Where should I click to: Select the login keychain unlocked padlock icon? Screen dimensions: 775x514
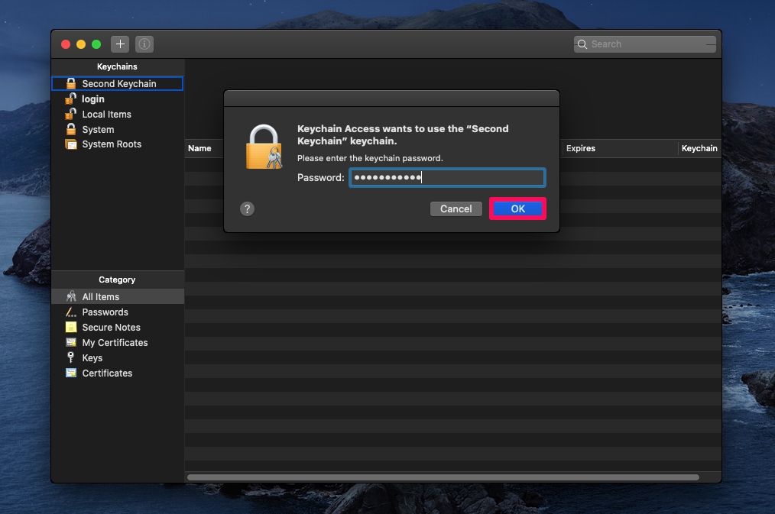70,99
